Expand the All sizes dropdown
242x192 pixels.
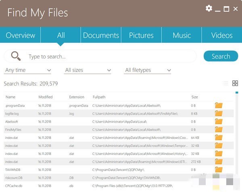coord(88,70)
